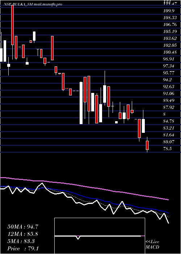This screenshot has width=181, height=254.
Task: Click the 80.07 axis value
Action: coord(169,142)
